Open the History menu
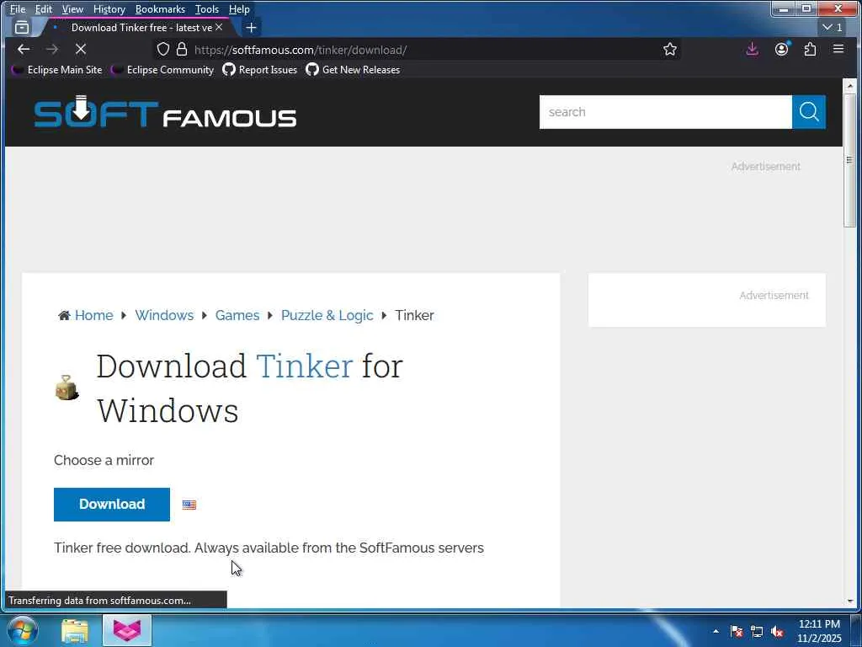The height and width of the screenshot is (647, 862). pyautogui.click(x=109, y=8)
